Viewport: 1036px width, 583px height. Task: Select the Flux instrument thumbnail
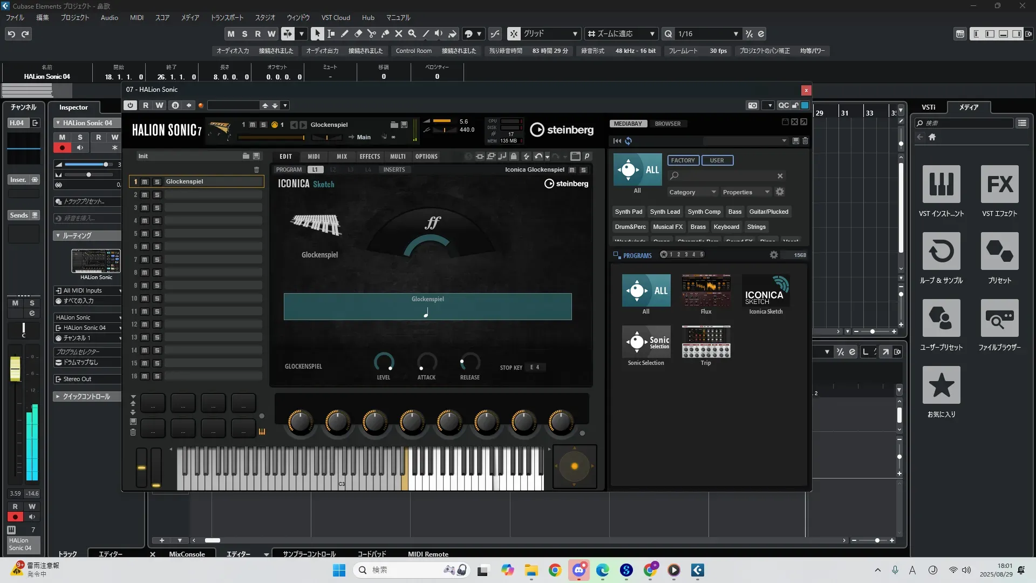pyautogui.click(x=706, y=290)
